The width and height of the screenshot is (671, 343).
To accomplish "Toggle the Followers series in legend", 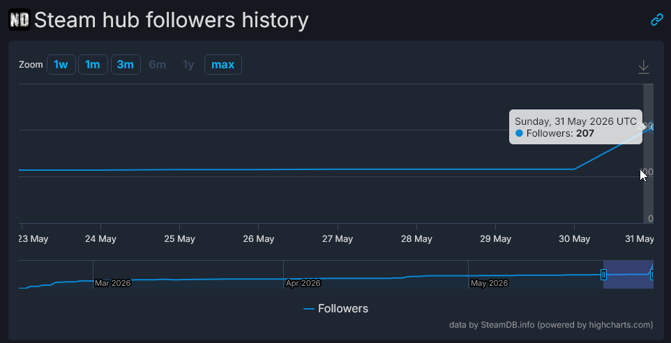I will click(x=336, y=308).
